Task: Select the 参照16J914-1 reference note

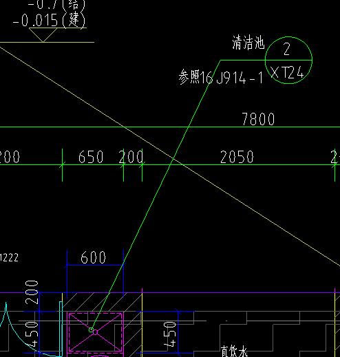Action: (x=221, y=77)
